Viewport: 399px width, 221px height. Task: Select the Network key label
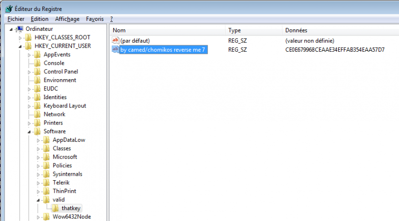pyautogui.click(x=54, y=114)
